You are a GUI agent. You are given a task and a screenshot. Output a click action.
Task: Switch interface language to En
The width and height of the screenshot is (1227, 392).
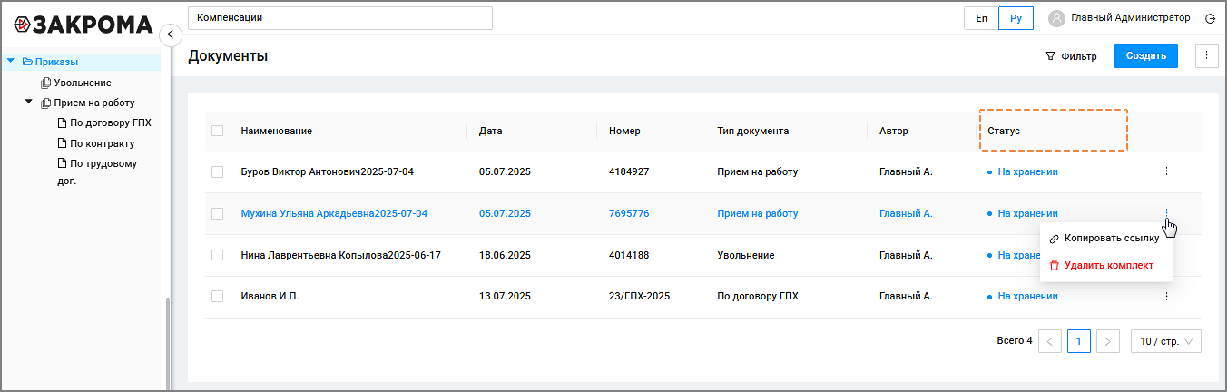point(981,18)
